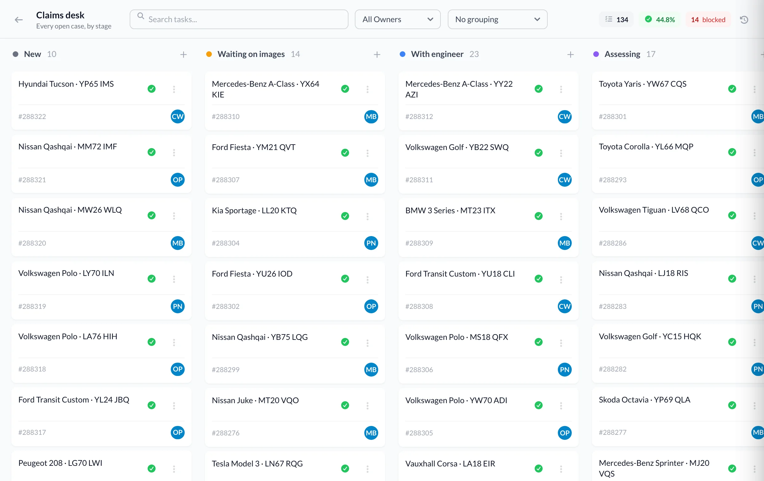Open Nissan Qashqai YB75 LQG card

(x=295, y=354)
